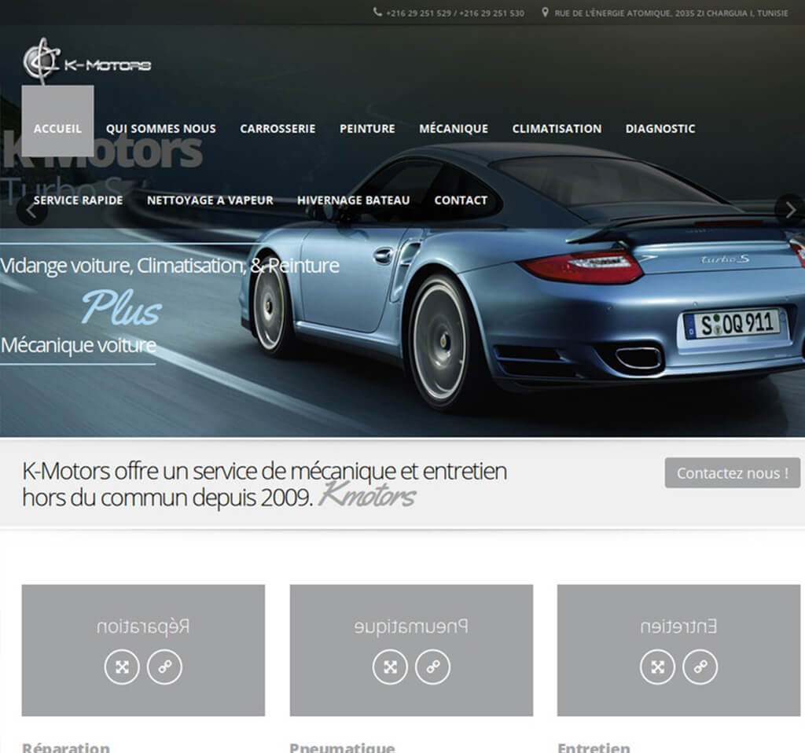805x753 pixels.
Task: Click the Réparation gray thumbnail card
Action: 143,650
